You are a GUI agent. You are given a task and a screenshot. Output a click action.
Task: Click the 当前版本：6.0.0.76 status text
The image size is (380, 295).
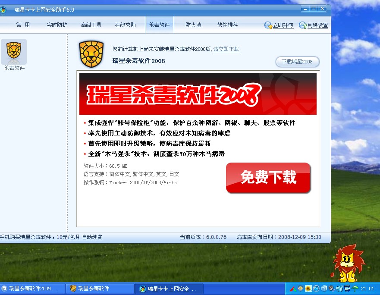[203, 237]
